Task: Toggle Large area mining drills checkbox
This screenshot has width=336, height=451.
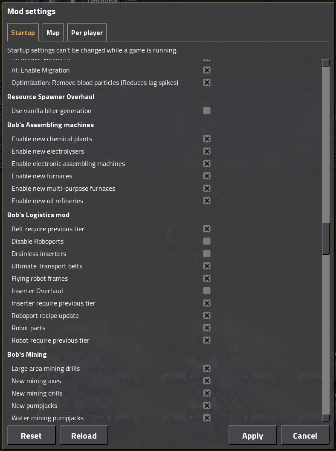Action: tap(207, 369)
